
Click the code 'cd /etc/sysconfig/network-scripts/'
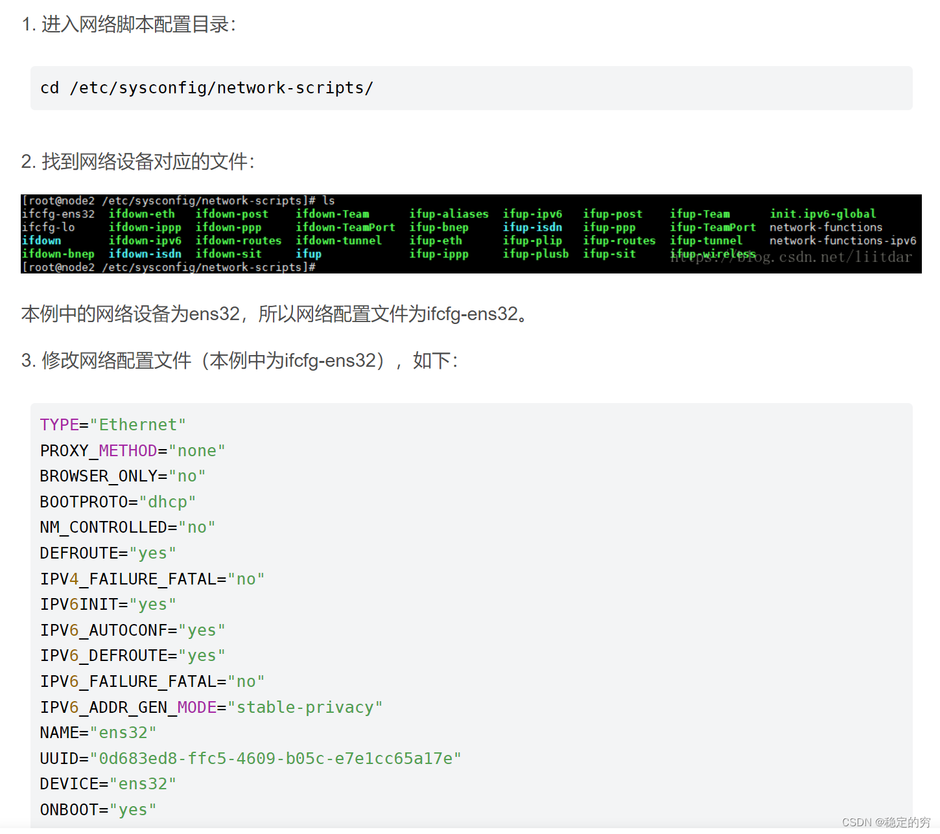pos(207,88)
